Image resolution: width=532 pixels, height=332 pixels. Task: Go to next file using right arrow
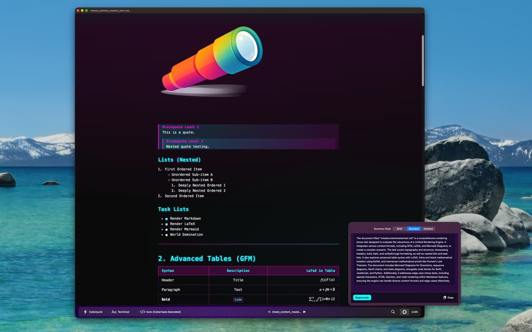(305, 312)
